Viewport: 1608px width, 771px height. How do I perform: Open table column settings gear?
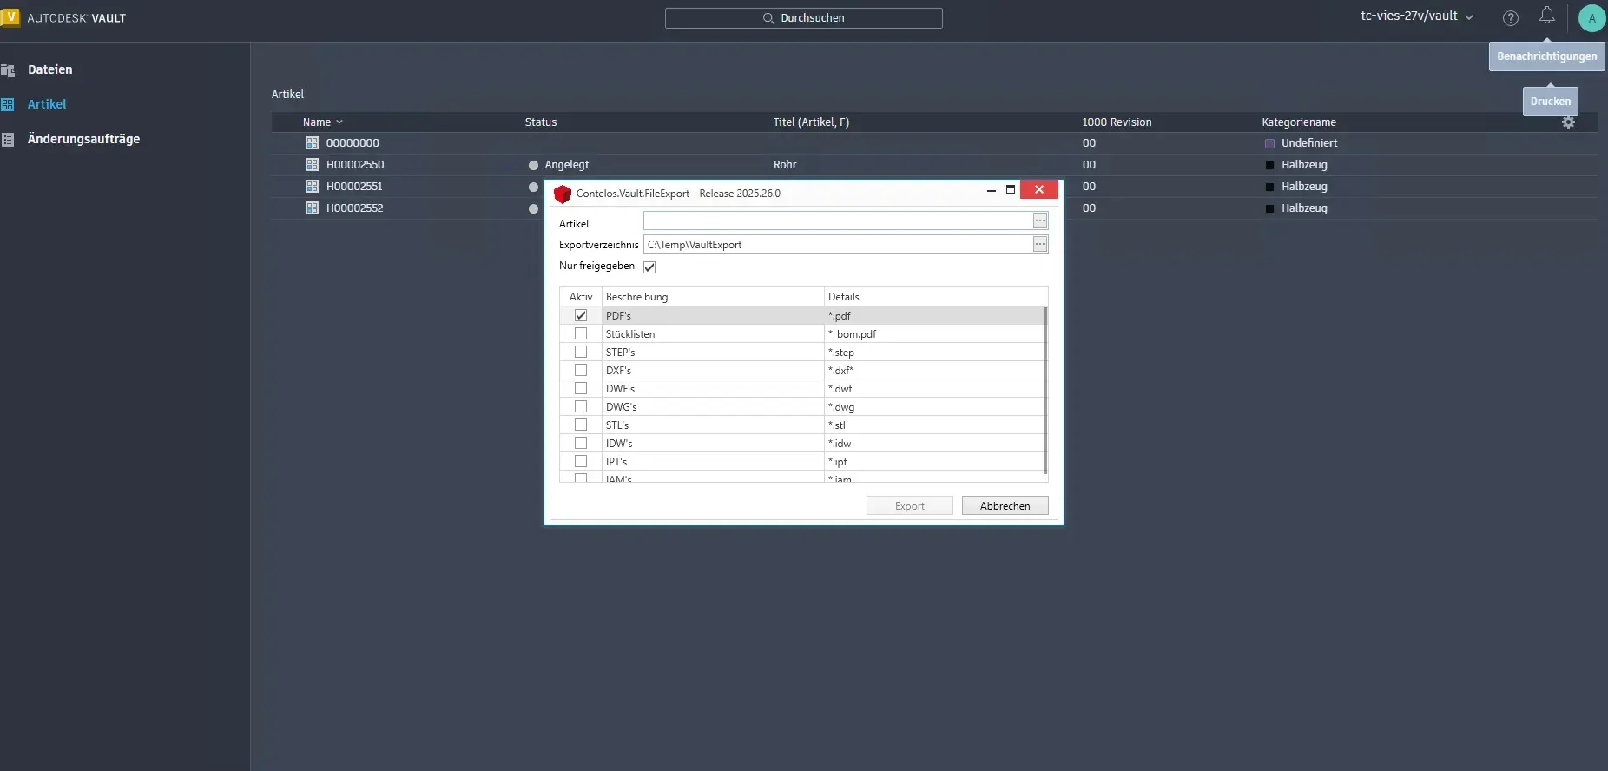(x=1568, y=122)
